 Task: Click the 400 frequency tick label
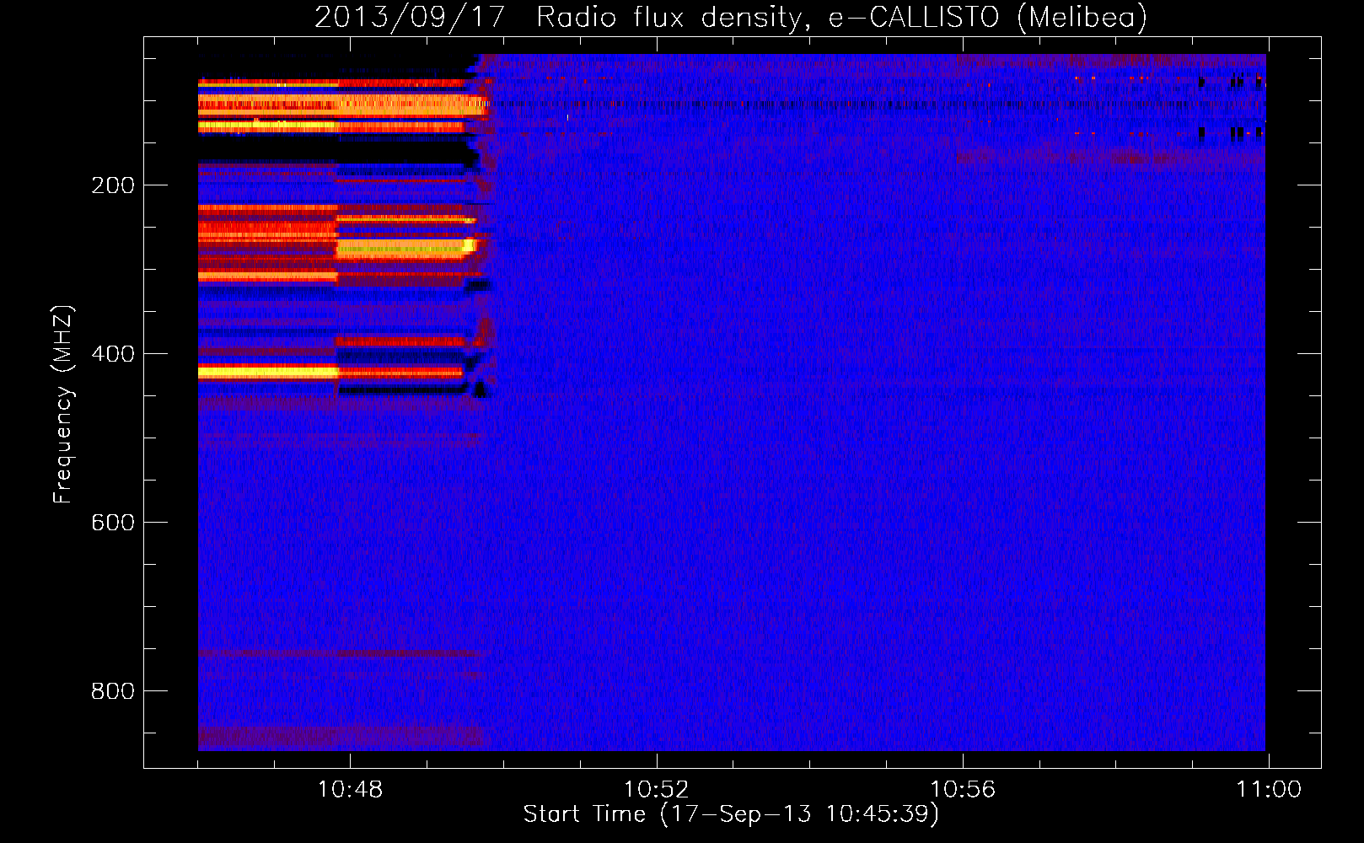[113, 354]
